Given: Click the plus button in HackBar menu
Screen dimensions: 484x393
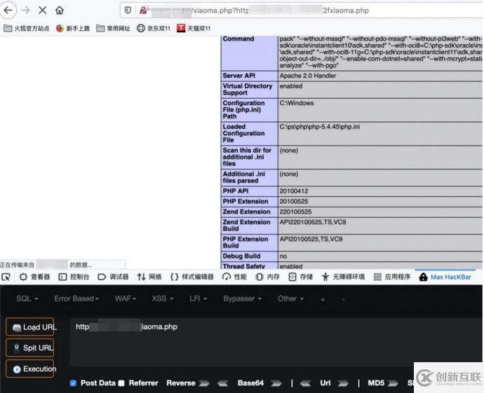Looking at the screenshot, I should (x=323, y=299).
